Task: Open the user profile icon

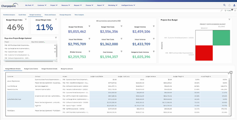Action: (234, 5)
